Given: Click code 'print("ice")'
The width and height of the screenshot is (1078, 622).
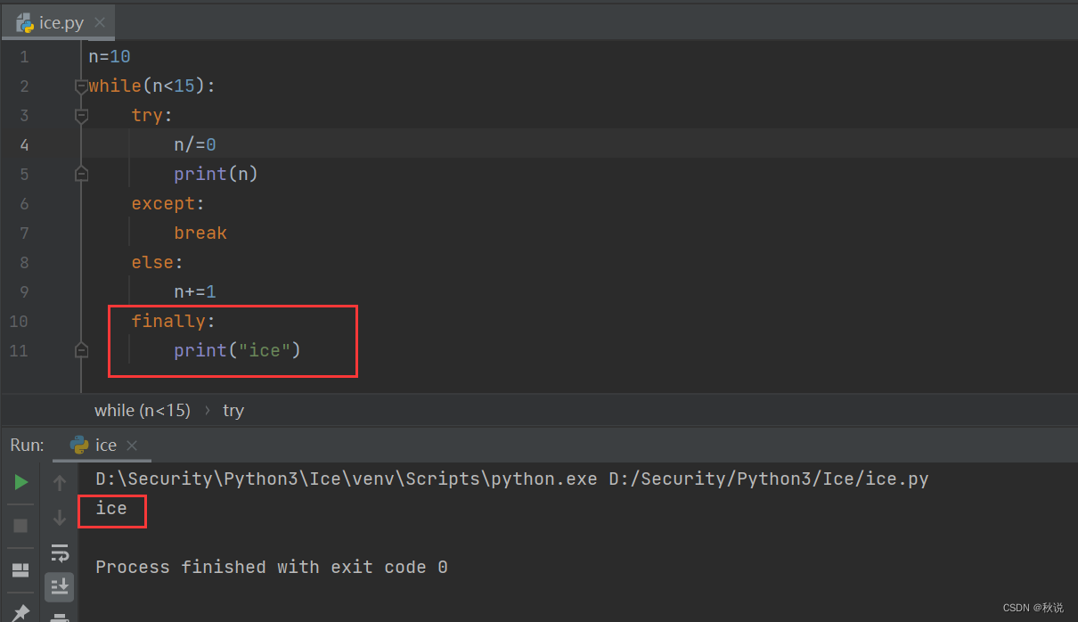Looking at the screenshot, I should (x=238, y=350).
